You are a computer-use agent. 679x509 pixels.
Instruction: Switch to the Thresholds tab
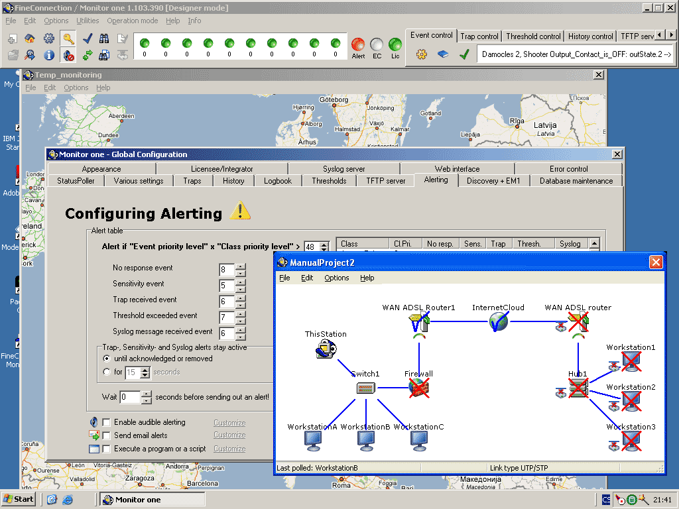coord(329,181)
